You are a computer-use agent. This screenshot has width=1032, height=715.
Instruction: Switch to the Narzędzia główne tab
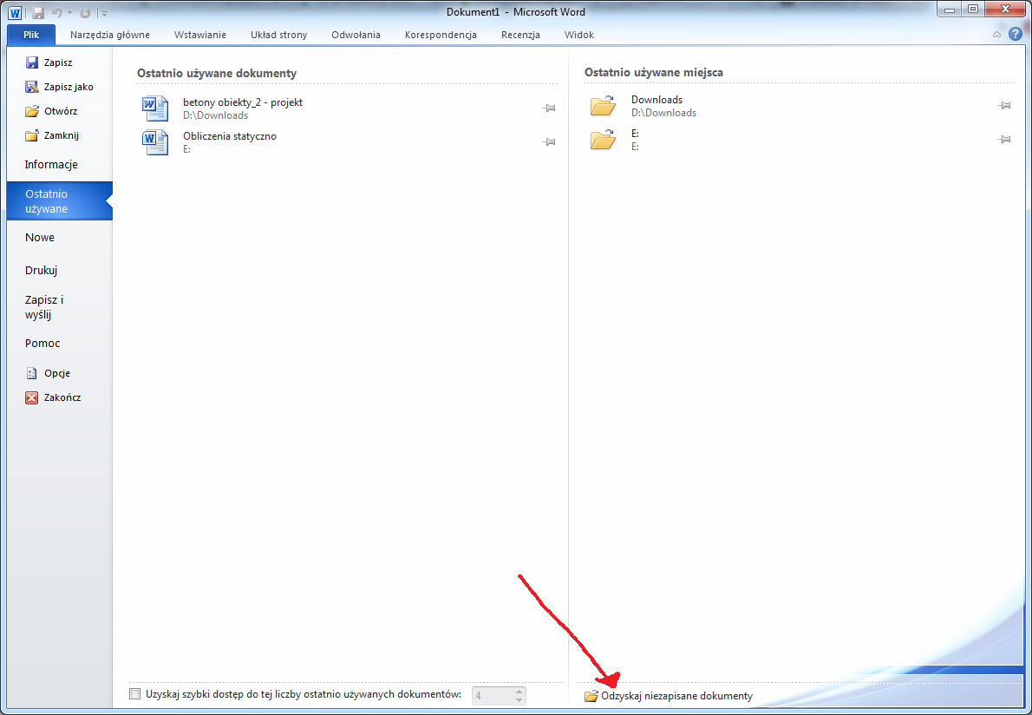pyautogui.click(x=110, y=35)
